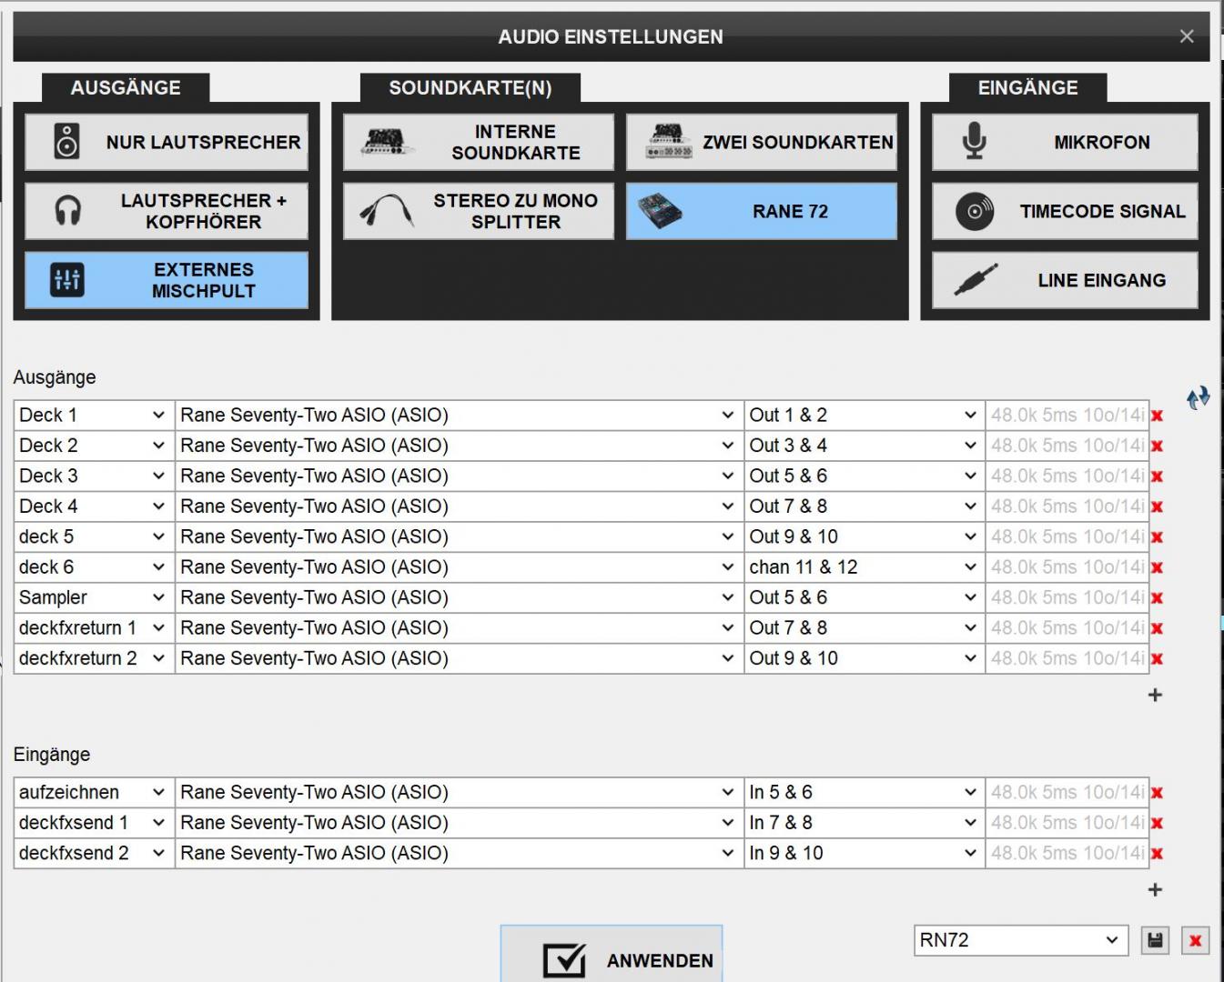Add a new output row
The image size is (1224, 982).
click(1155, 695)
